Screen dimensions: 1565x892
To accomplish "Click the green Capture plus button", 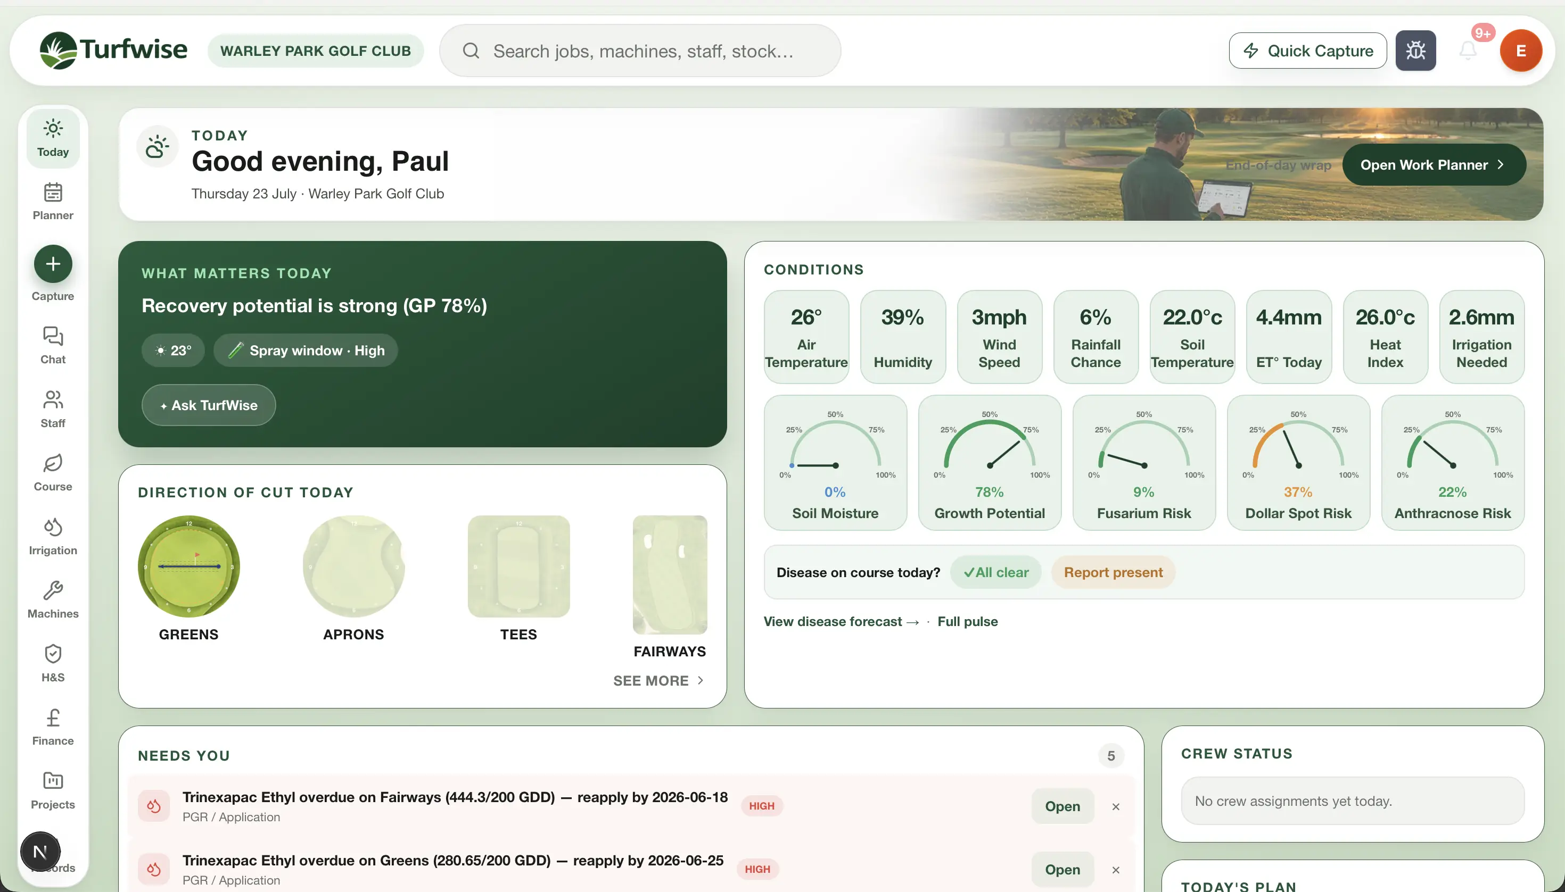I will coord(53,264).
